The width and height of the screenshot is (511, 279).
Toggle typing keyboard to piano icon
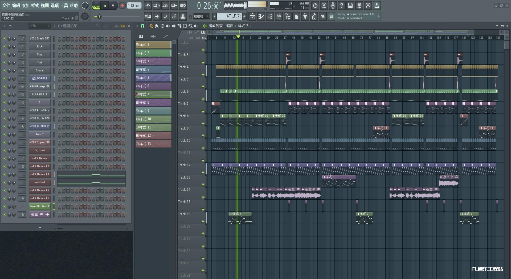[148, 17]
